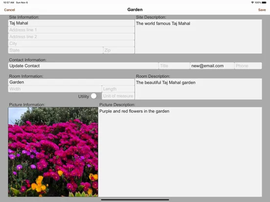
Task: Focus the room Width field
Action: 55,89
